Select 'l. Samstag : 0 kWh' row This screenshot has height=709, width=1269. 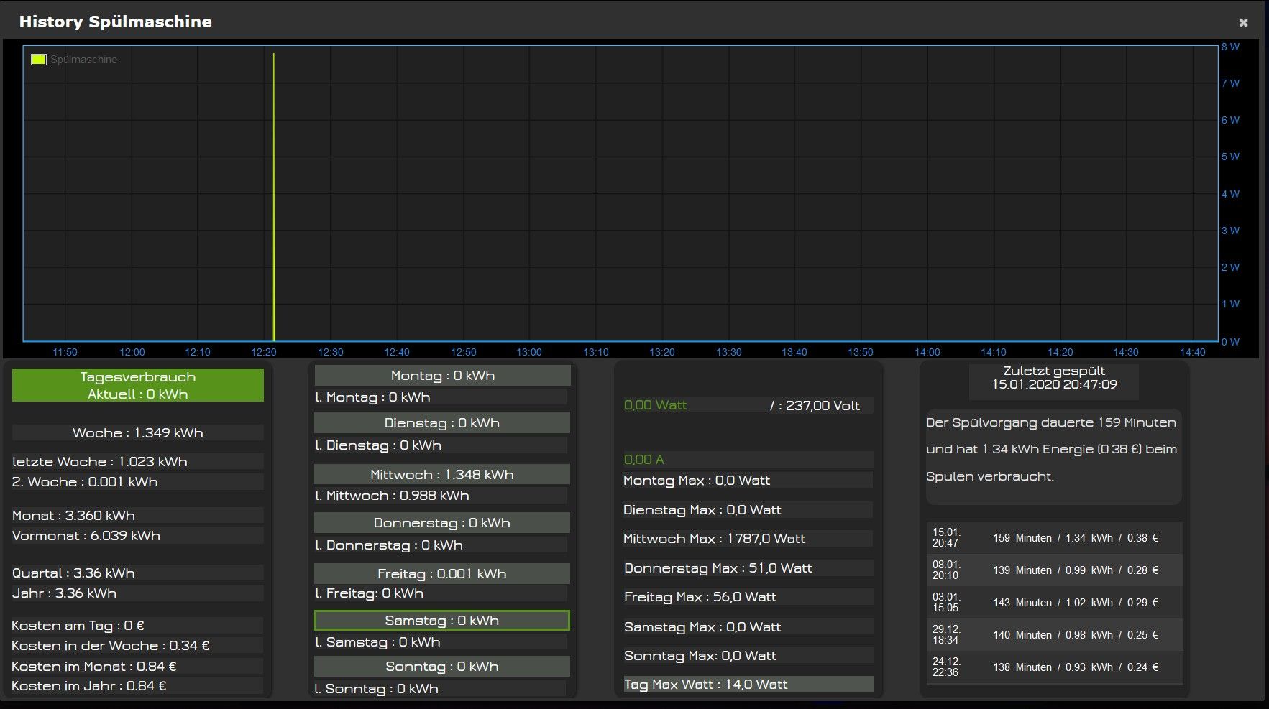pyautogui.click(x=441, y=641)
